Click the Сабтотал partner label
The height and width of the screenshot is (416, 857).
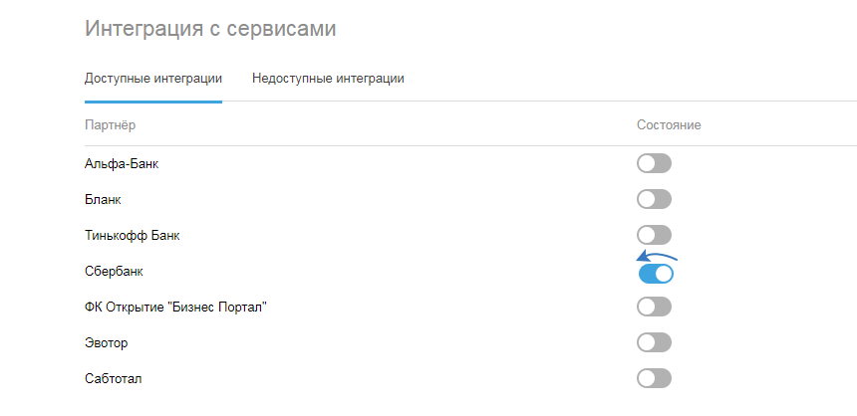[x=113, y=378]
